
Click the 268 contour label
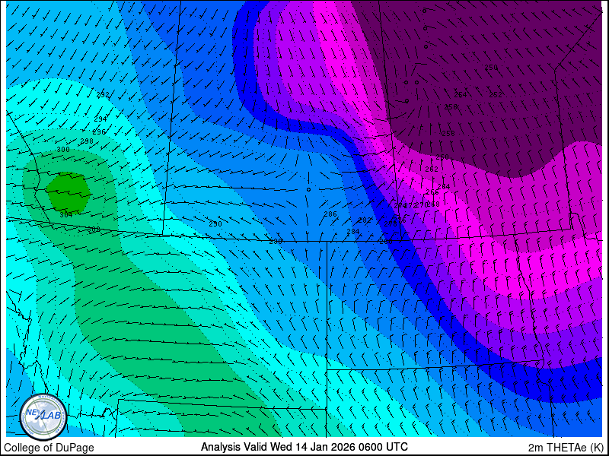(x=433, y=204)
